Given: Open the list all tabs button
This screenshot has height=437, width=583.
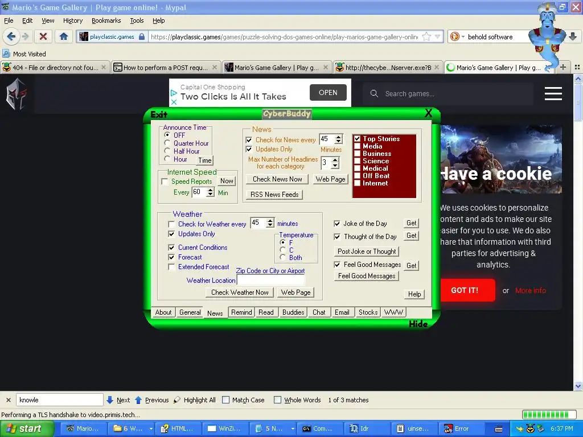Looking at the screenshot, I should (577, 67).
